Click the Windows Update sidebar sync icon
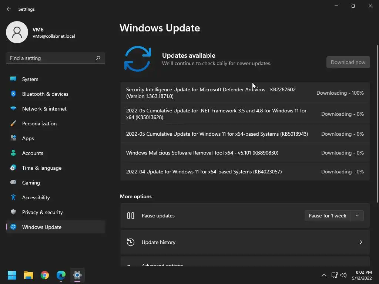The image size is (379, 284). pyautogui.click(x=13, y=227)
